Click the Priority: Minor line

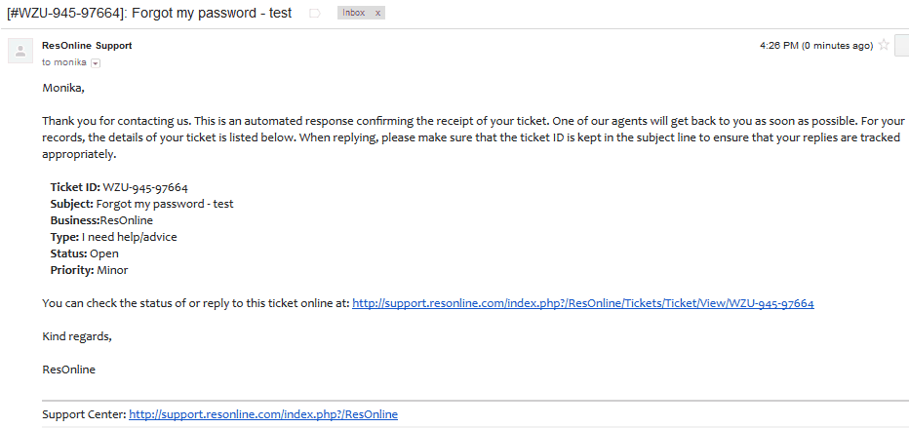pyautogui.click(x=90, y=270)
